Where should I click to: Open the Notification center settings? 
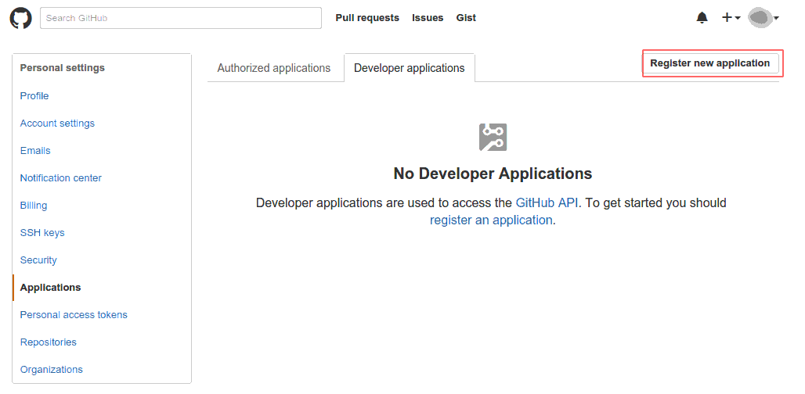coord(61,178)
